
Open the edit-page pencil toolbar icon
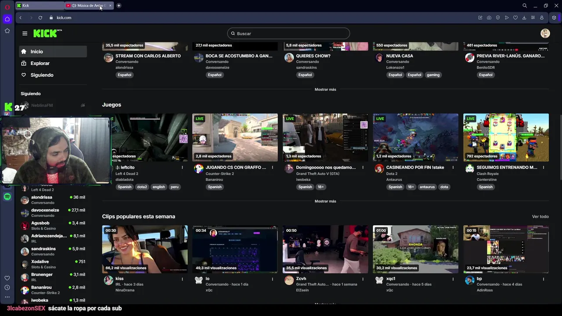(x=480, y=18)
